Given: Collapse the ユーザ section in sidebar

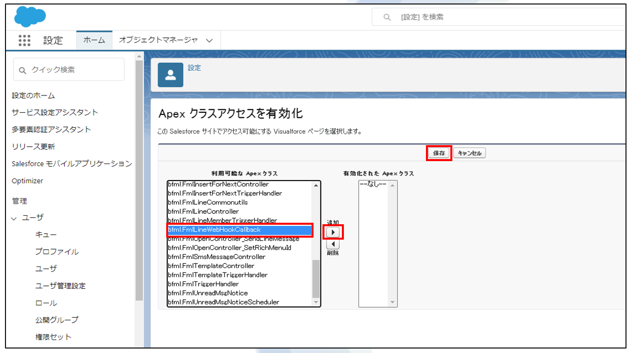Looking at the screenshot, I should [14, 218].
